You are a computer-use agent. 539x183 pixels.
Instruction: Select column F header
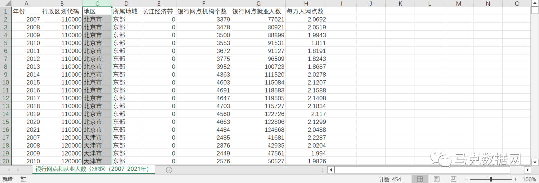(x=204, y=3)
